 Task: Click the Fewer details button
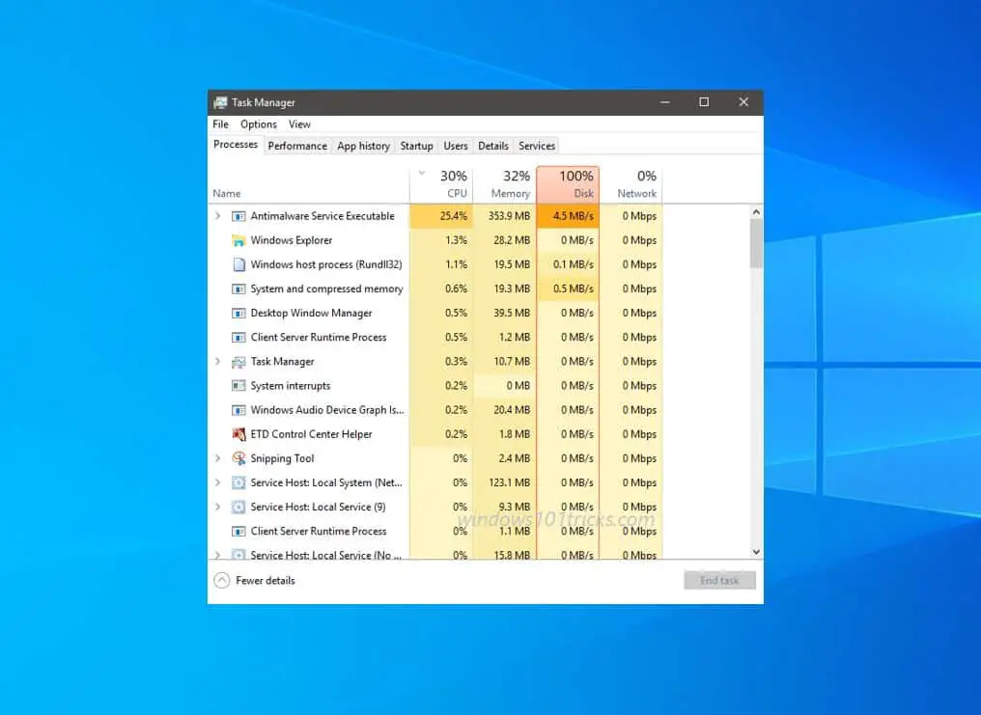click(x=254, y=580)
